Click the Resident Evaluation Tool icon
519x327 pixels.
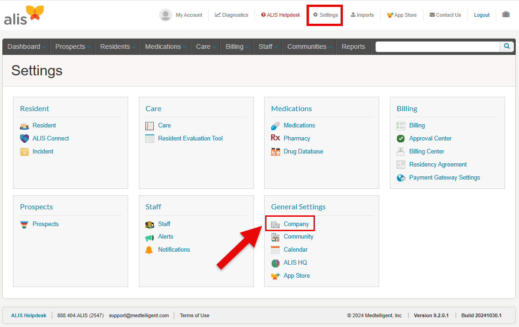pyautogui.click(x=150, y=139)
